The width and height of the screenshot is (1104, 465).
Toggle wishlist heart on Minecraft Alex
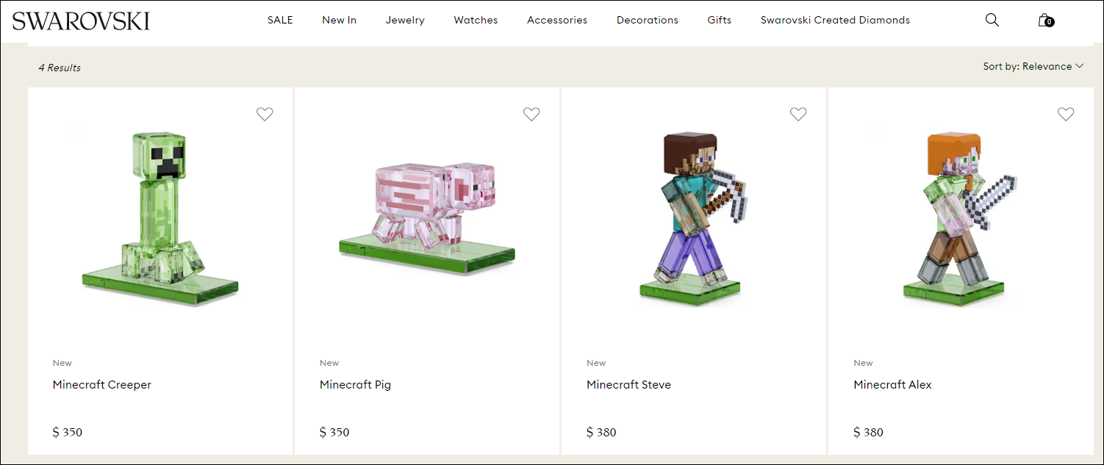[1066, 114]
